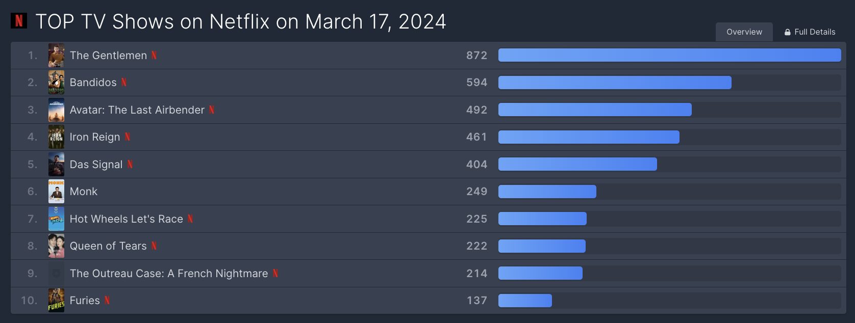Switch to the Overview tab

point(744,32)
